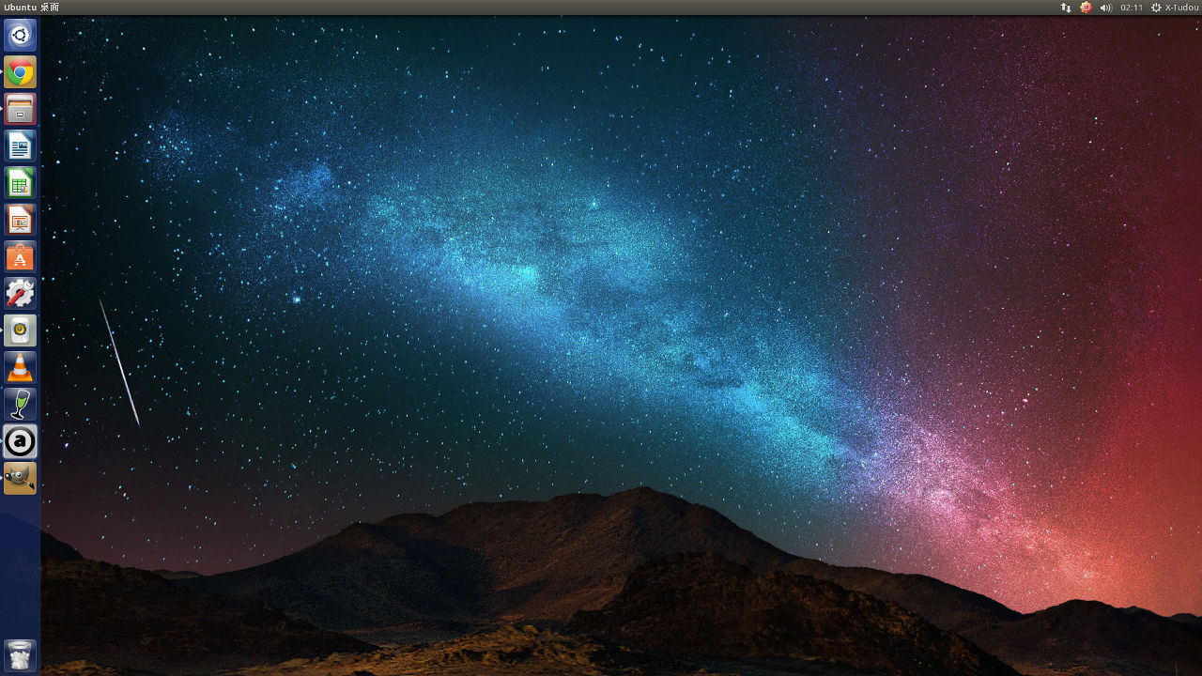Launch GIMP image editor

(x=20, y=478)
